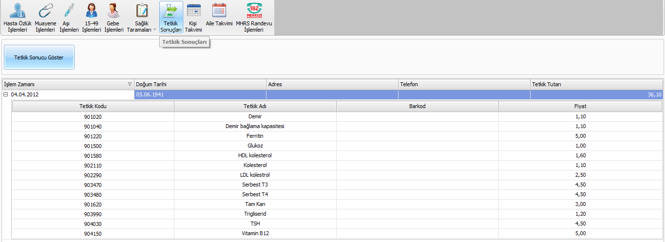
Task: Select the 15-49 İşlemleri icon
Action: [91, 11]
